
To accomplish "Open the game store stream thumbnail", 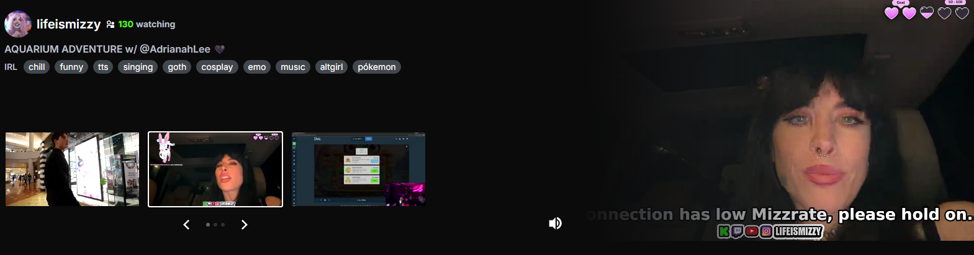I will 359,169.
